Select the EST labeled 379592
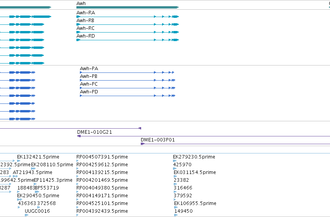Image resolution: width=330 pixels, height=217 pixels. 183,196
